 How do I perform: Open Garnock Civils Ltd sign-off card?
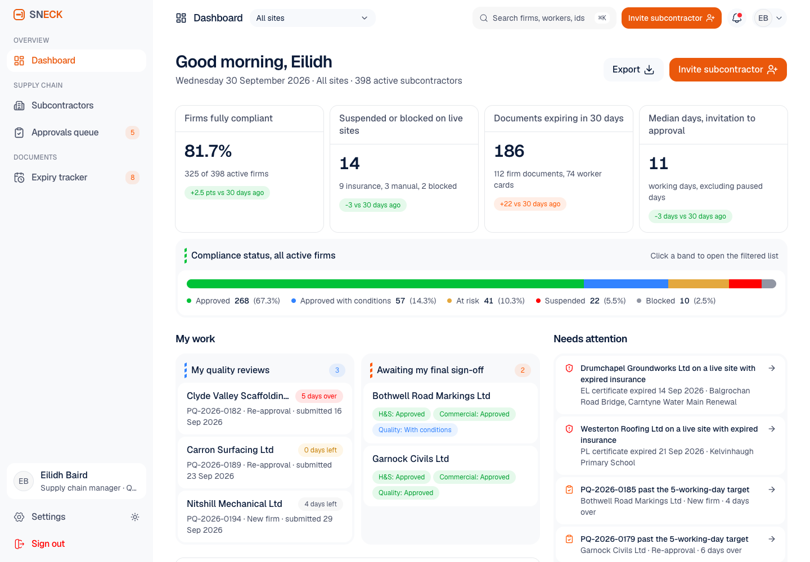click(x=451, y=476)
